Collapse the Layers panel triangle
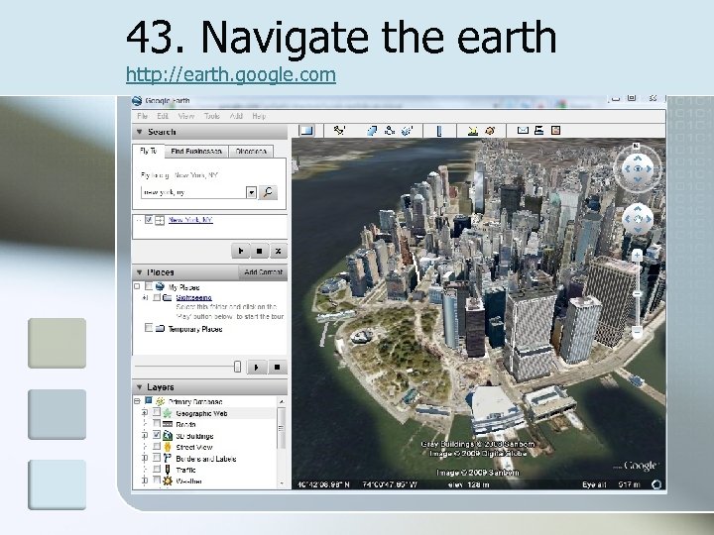 point(140,387)
